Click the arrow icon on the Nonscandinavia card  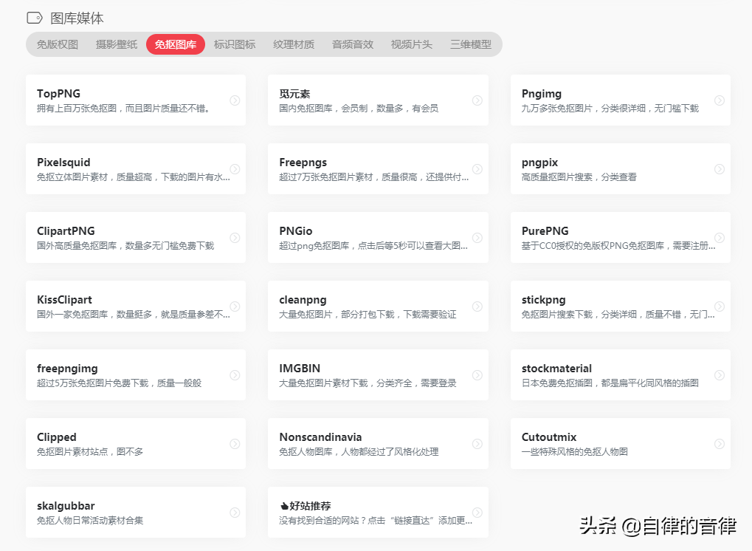point(477,444)
